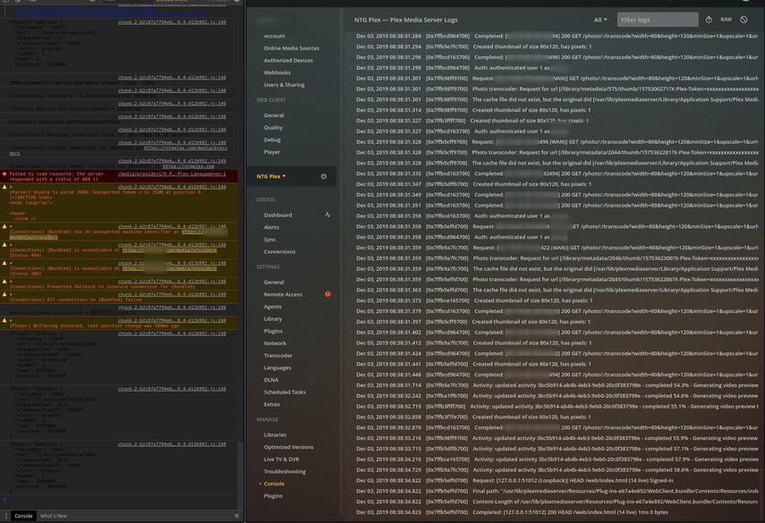
Task: Open Agents settings
Action: click(272, 307)
